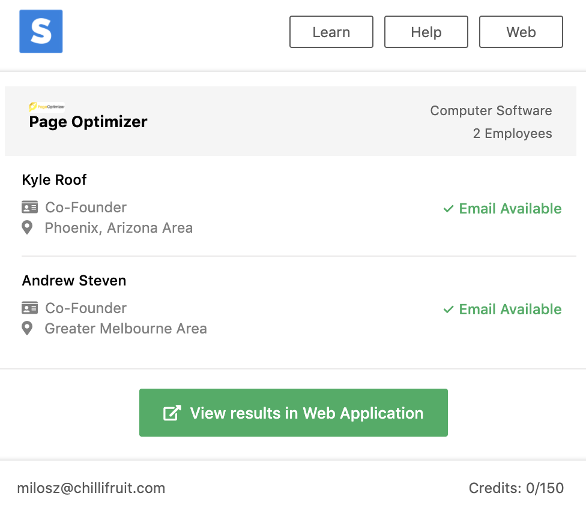
Task: Click the ID card icon for Kyle Roof
Action: [29, 207]
